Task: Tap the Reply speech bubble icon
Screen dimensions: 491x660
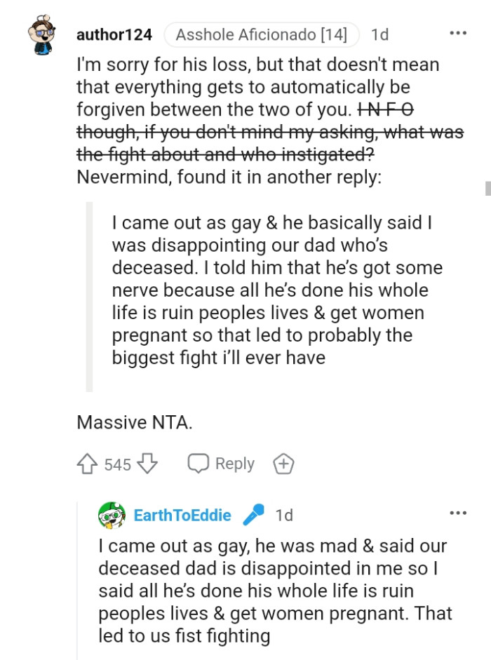Action: point(199,463)
